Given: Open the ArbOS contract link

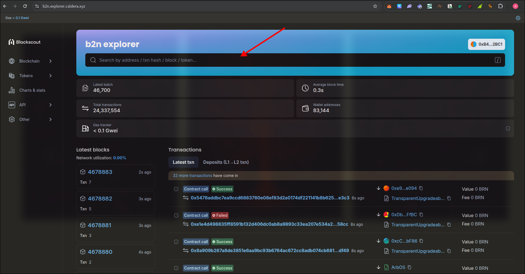Looking at the screenshot, I should 398,267.
